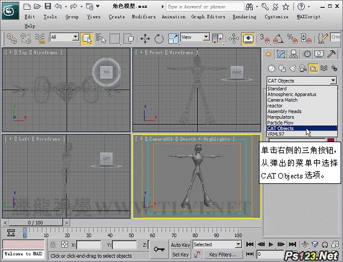343x262 pixels.
Task: Select the Helpers category icon
Action: tap(313, 68)
